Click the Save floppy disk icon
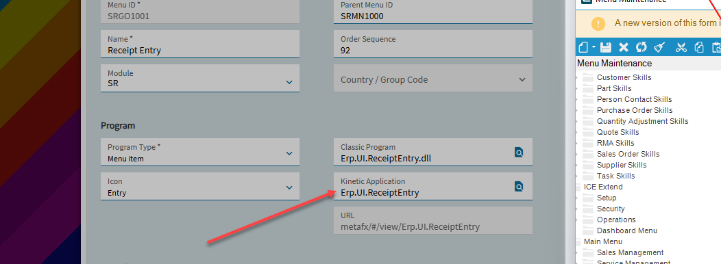The height and width of the screenshot is (264, 721). tap(606, 47)
